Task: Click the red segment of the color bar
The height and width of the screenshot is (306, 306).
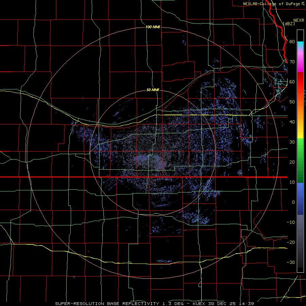Action: coord(300,82)
